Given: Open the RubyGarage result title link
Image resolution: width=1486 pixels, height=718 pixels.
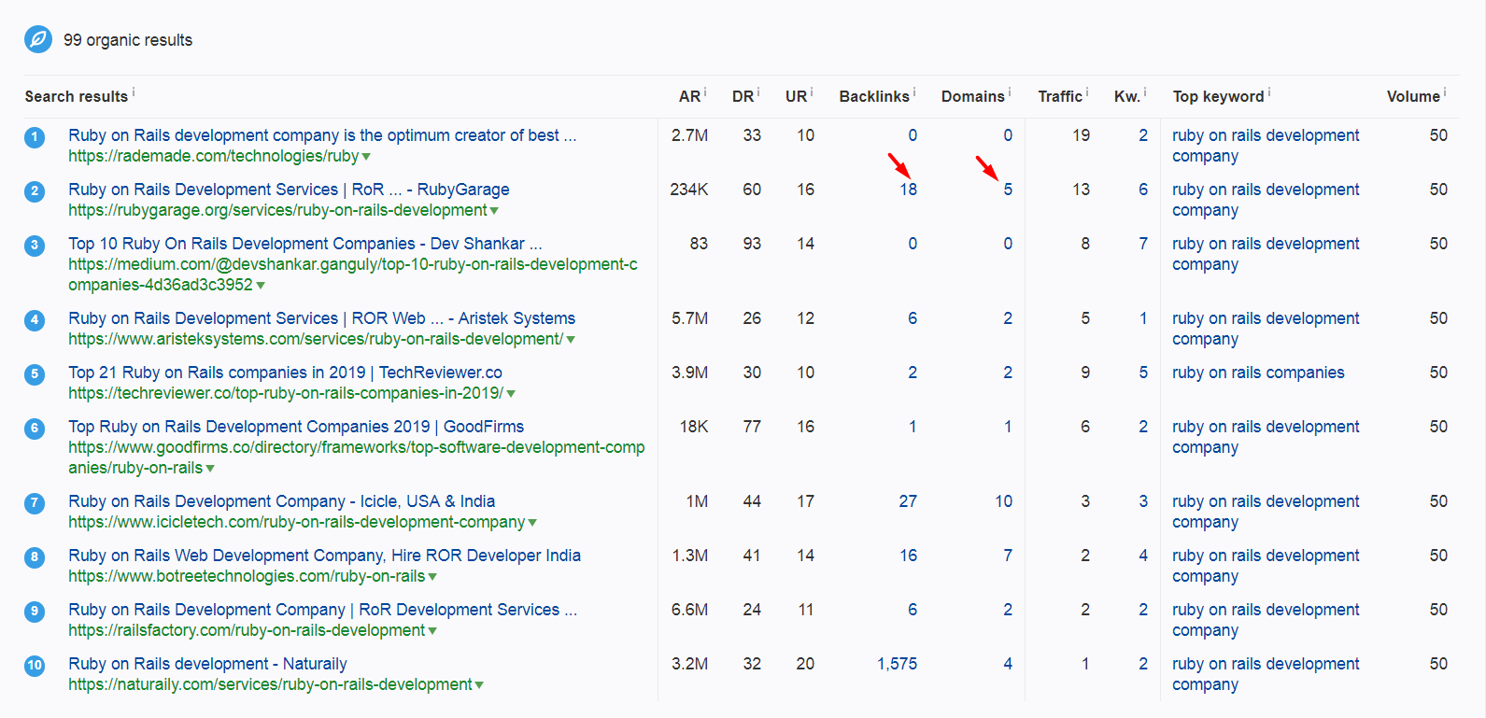Looking at the screenshot, I should coord(289,190).
